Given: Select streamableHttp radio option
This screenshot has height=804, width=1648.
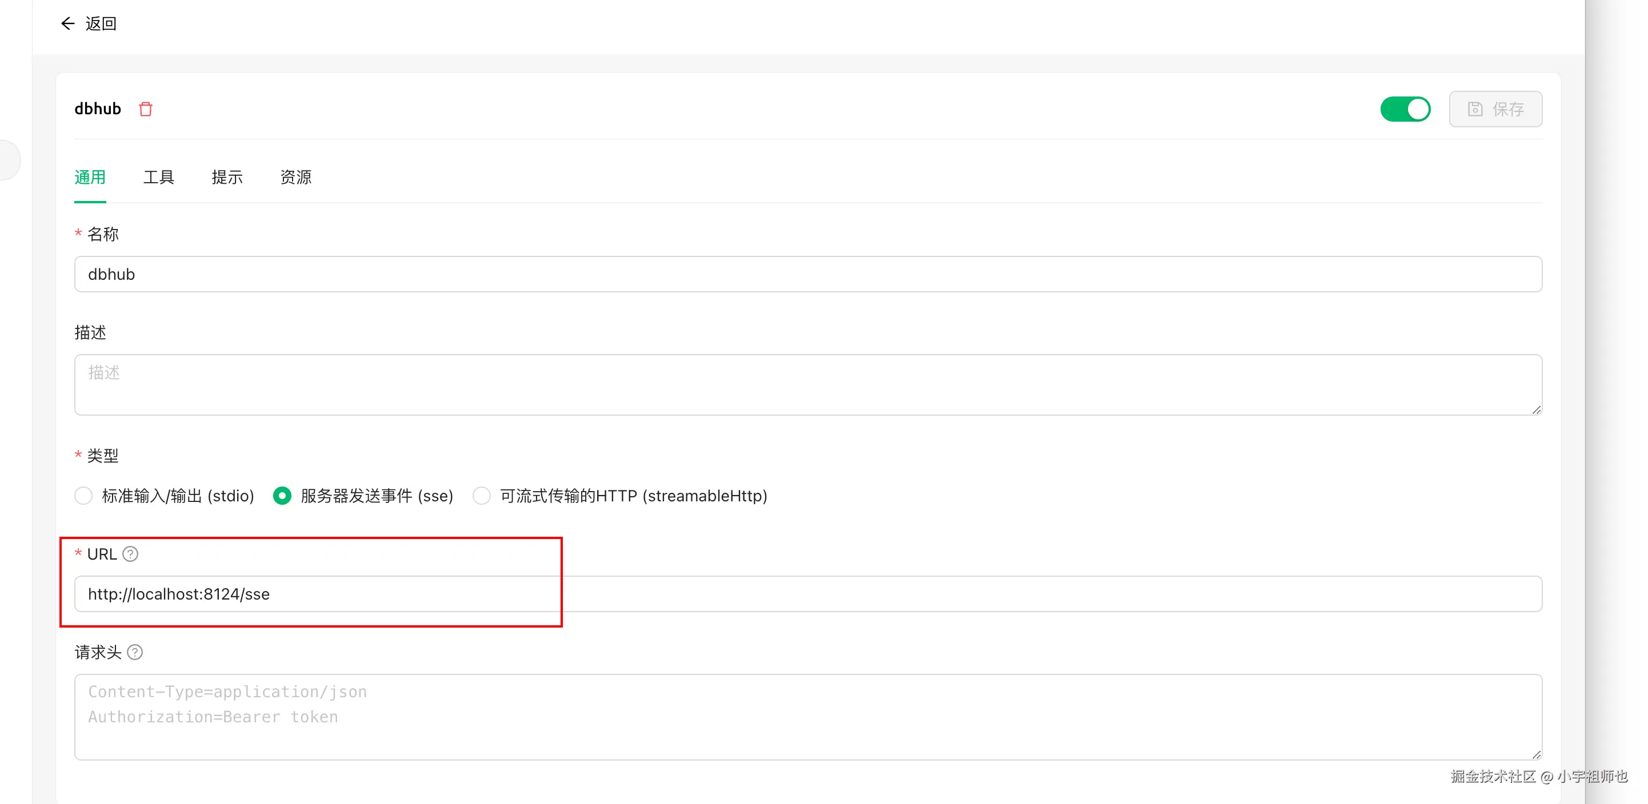Looking at the screenshot, I should pos(482,496).
